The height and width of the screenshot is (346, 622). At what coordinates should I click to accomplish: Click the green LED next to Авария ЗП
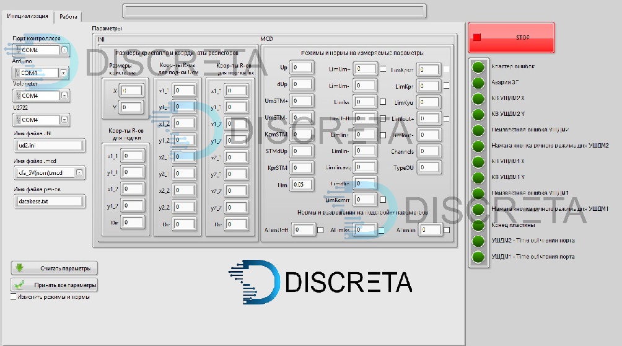[x=478, y=83]
